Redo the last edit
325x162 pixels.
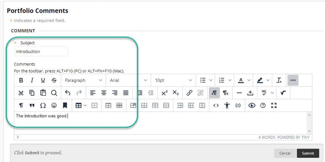coord(79,93)
